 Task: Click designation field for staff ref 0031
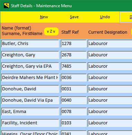tap(110, 89)
